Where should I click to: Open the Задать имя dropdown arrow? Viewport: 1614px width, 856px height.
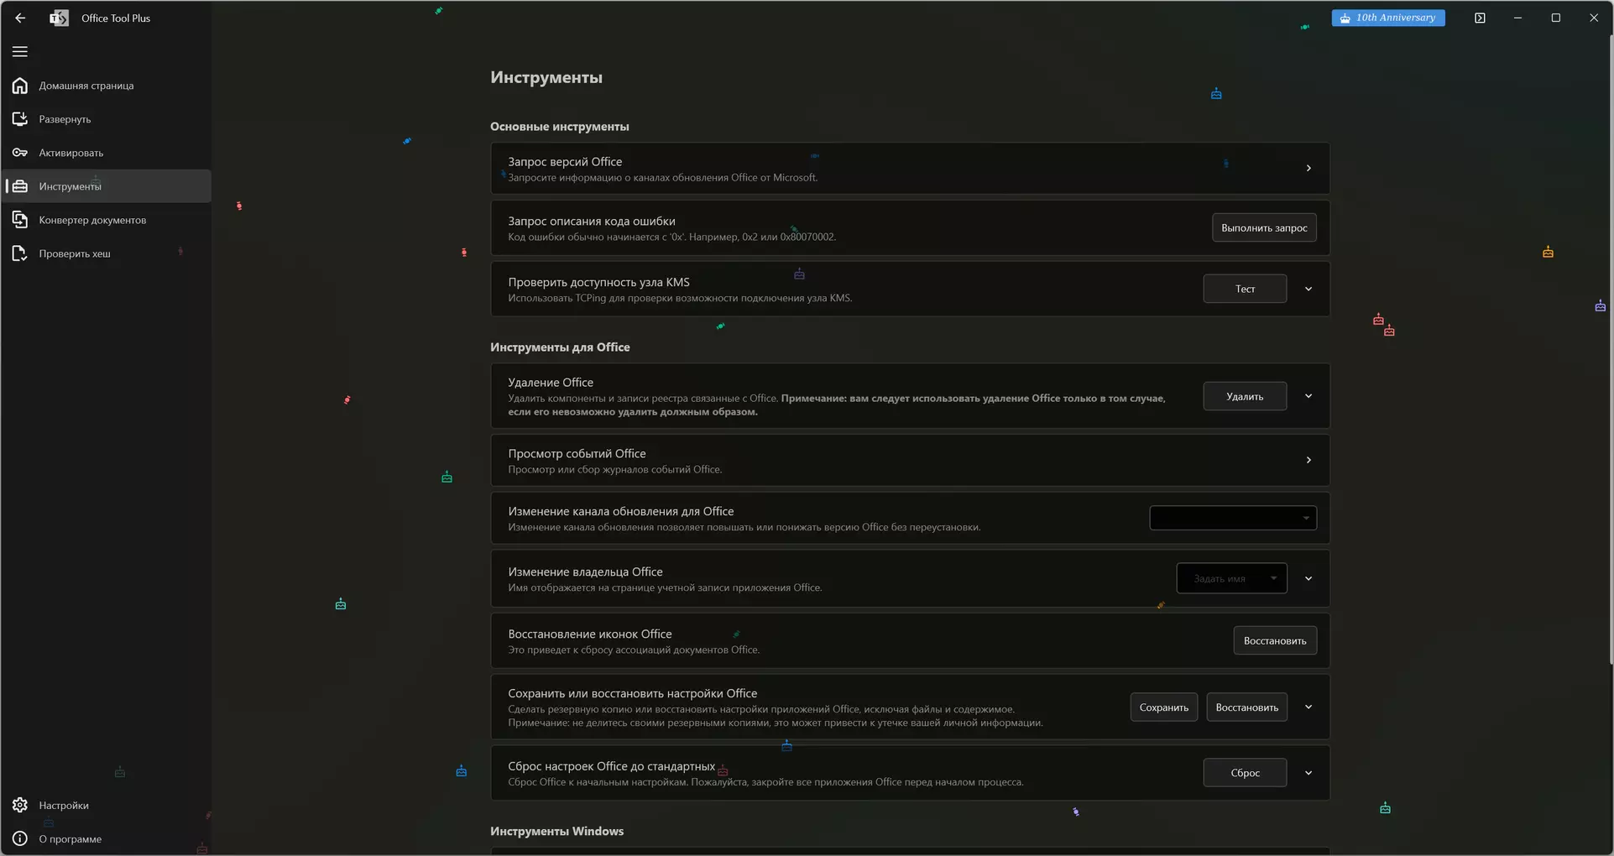(1273, 578)
